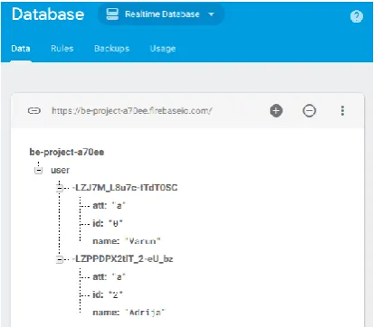
Task: Click the name value "Varun"
Action: point(143,241)
